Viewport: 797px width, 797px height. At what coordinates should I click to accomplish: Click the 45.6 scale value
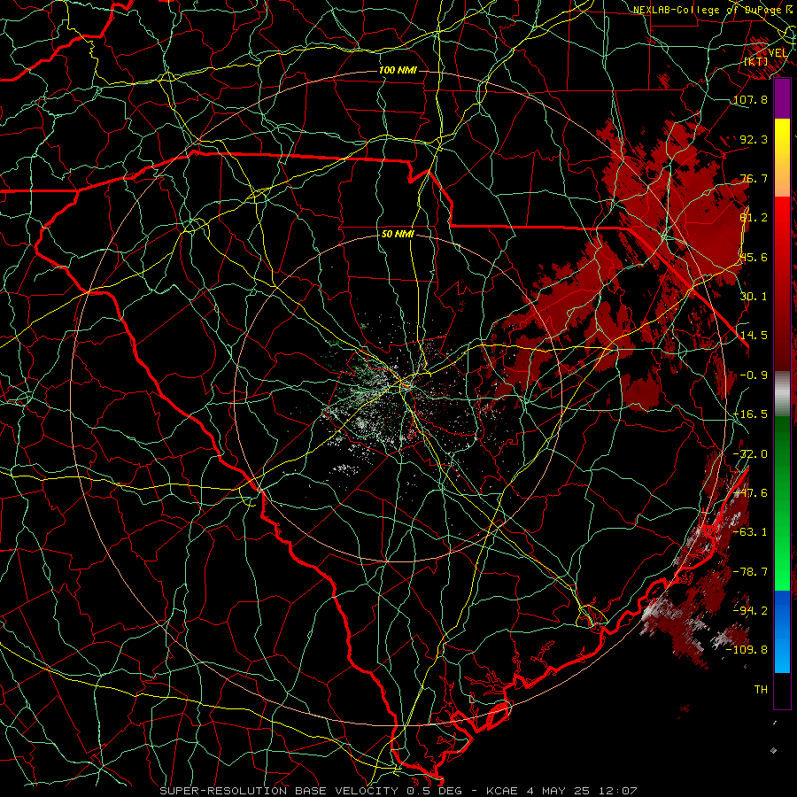tap(754, 257)
